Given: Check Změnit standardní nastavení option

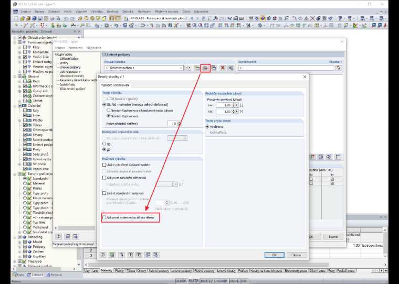Looking at the screenshot, I should tap(104, 193).
